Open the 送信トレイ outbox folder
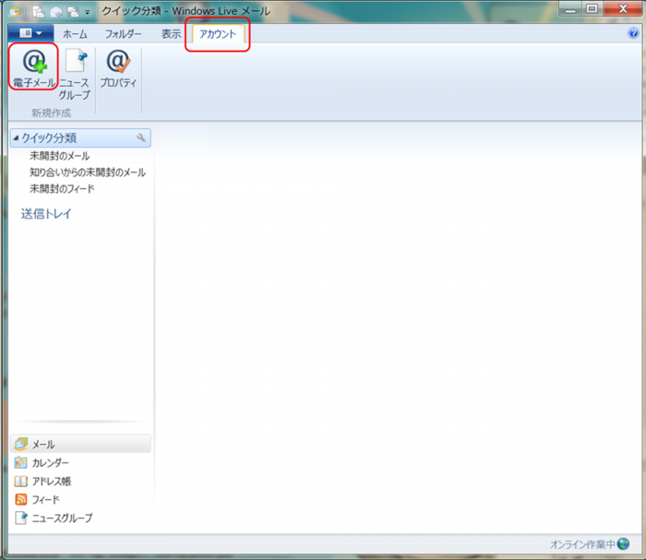 (x=46, y=214)
